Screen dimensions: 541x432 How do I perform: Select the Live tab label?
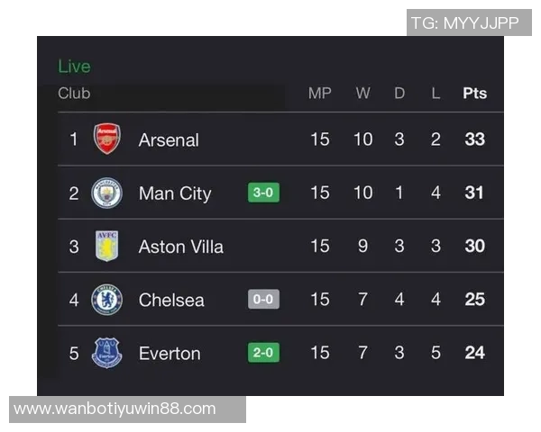point(74,67)
